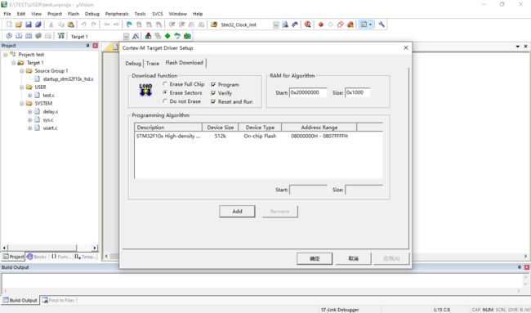The width and height of the screenshot is (531, 313).
Task: Open the Configuration wrench icon
Action: pyautogui.click(x=382, y=25)
